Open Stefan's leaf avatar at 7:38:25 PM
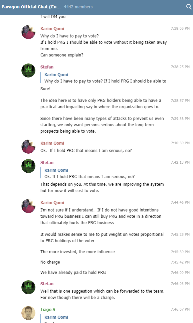This screenshot has height=323, width=193. click(x=28, y=70)
